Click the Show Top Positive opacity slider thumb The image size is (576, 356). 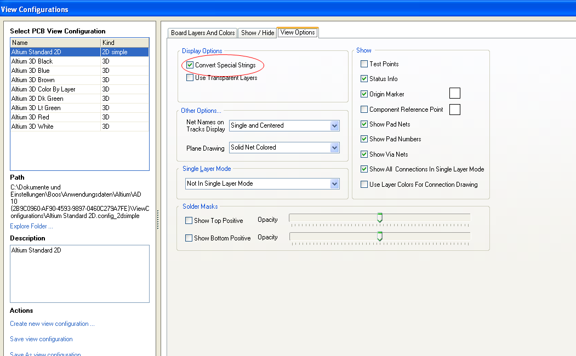coord(380,217)
